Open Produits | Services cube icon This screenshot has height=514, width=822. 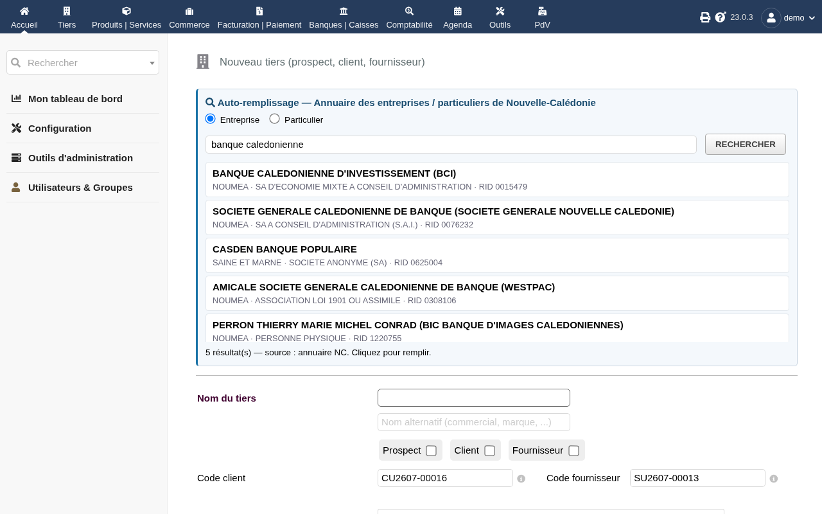click(x=127, y=11)
